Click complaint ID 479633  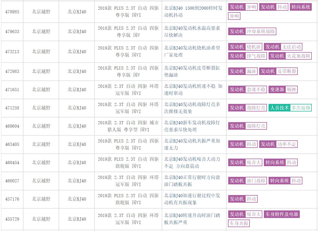pos(12,32)
